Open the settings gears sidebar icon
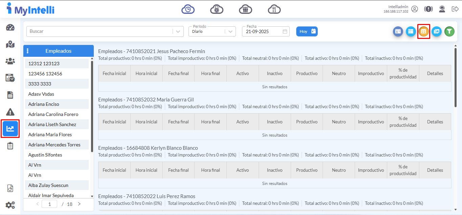 10,205
